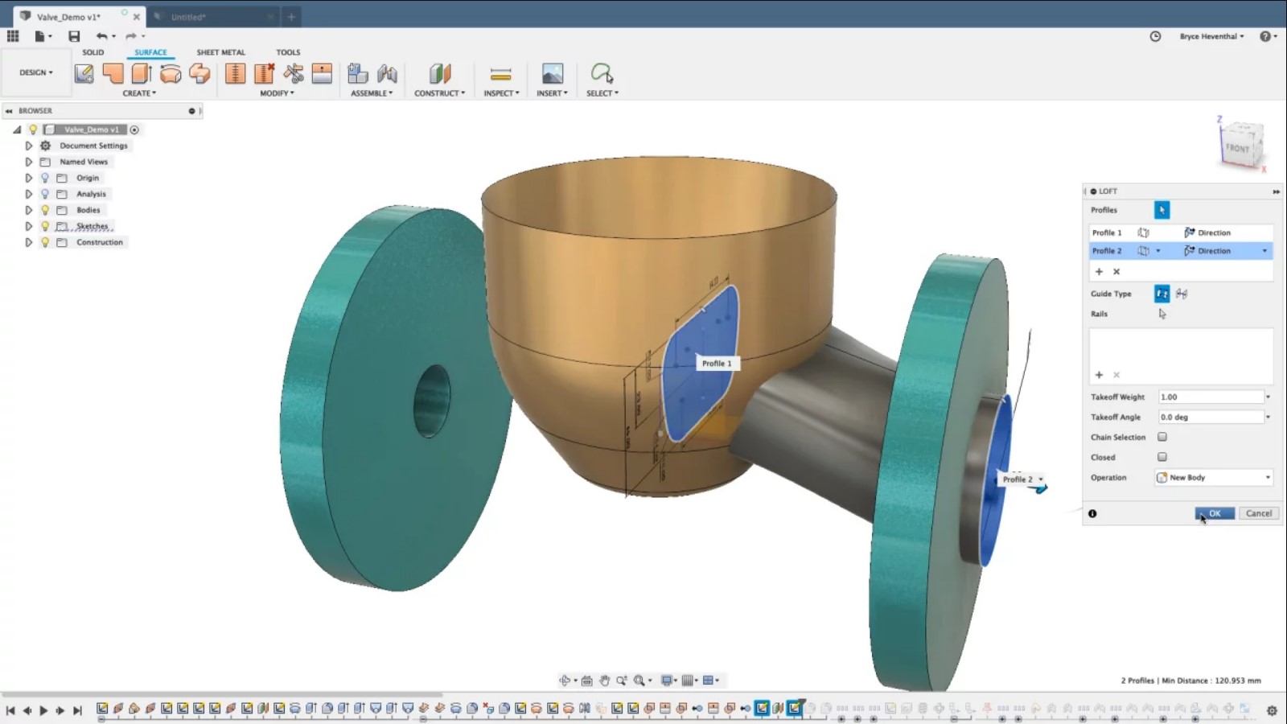The image size is (1287, 724).
Task: Select the Create Sketch tool
Action: click(x=84, y=73)
